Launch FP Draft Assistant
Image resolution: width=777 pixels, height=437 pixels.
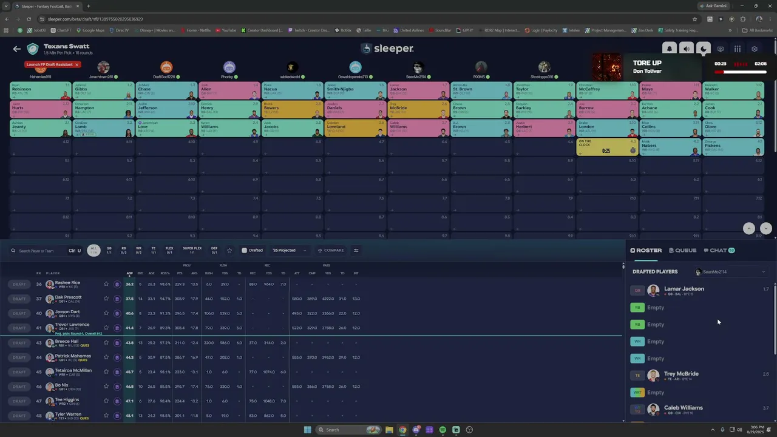click(50, 64)
